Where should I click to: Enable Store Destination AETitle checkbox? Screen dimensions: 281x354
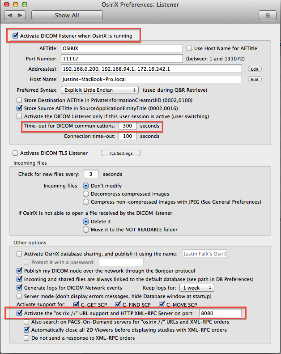[19, 100]
